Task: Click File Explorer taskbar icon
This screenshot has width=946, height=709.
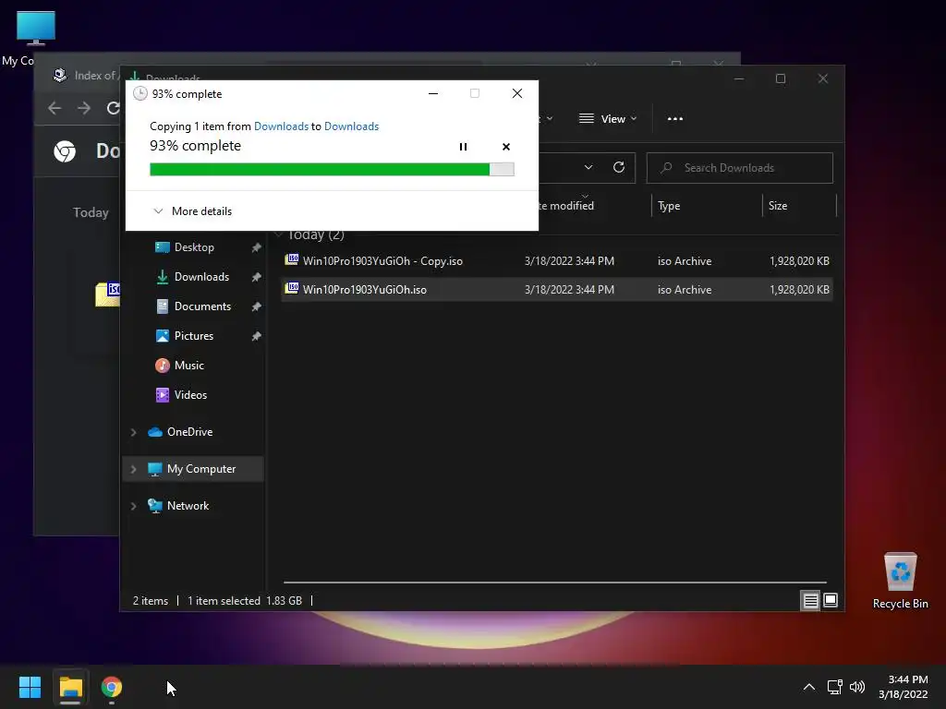Action: [70, 687]
